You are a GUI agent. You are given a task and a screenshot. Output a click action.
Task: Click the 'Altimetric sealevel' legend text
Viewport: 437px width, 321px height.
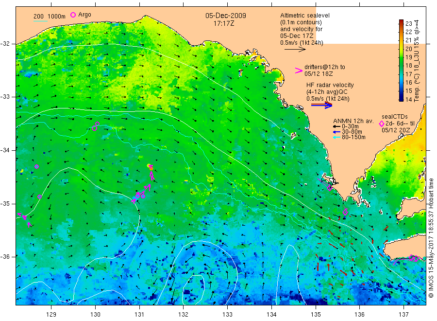[305, 16]
